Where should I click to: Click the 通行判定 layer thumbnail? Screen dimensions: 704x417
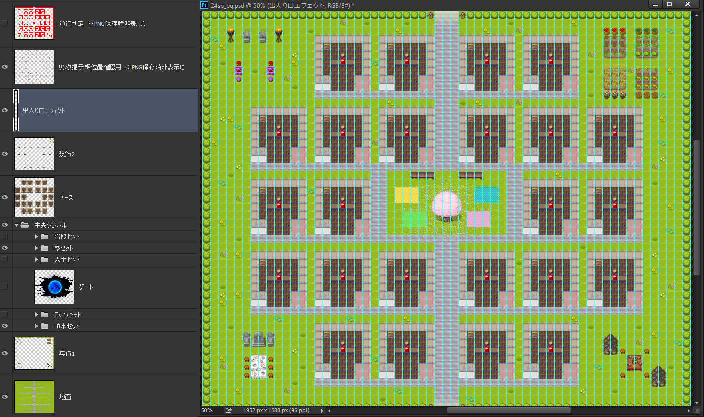[34, 23]
